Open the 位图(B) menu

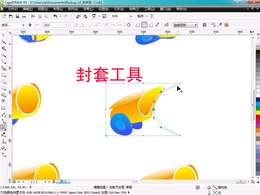pyautogui.click(x=104, y=9)
